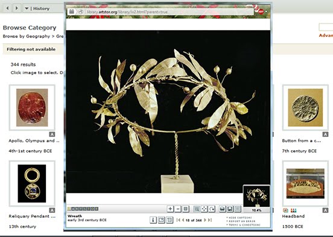Save the image with floppy icon
333x237 pixels.
(230, 209)
